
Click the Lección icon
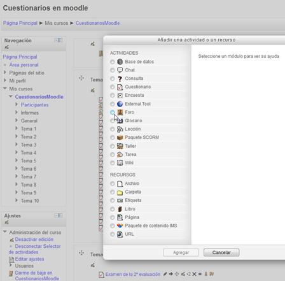[120, 129]
